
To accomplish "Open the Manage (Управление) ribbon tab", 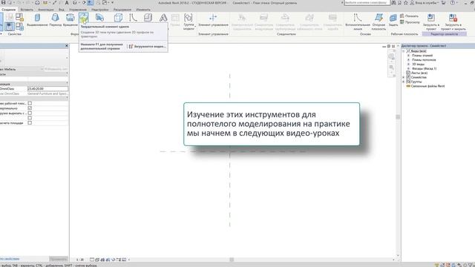I will point(78,10).
